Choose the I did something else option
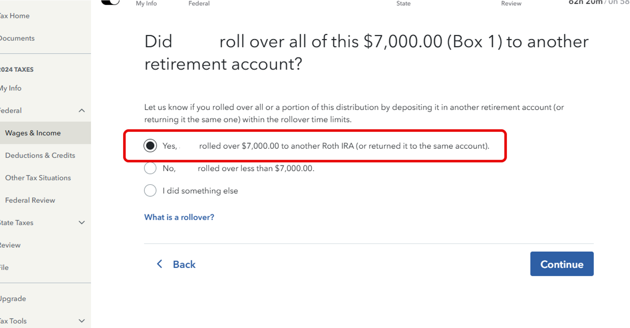630x328 pixels. (150, 190)
